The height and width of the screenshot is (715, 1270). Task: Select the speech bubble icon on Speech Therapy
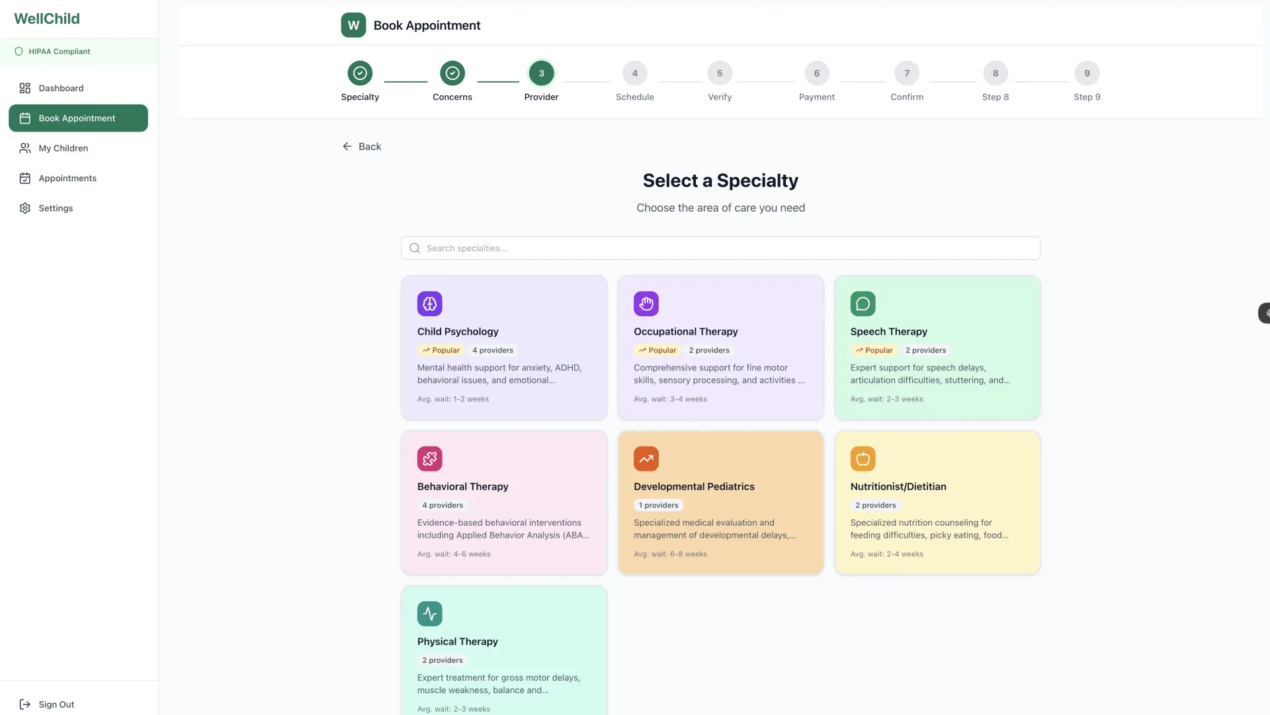(x=863, y=304)
